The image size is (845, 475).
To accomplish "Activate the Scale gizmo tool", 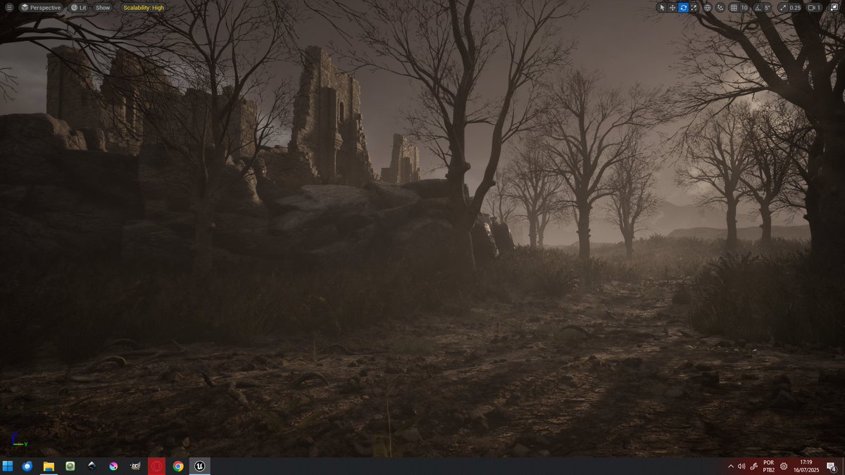I will (694, 8).
